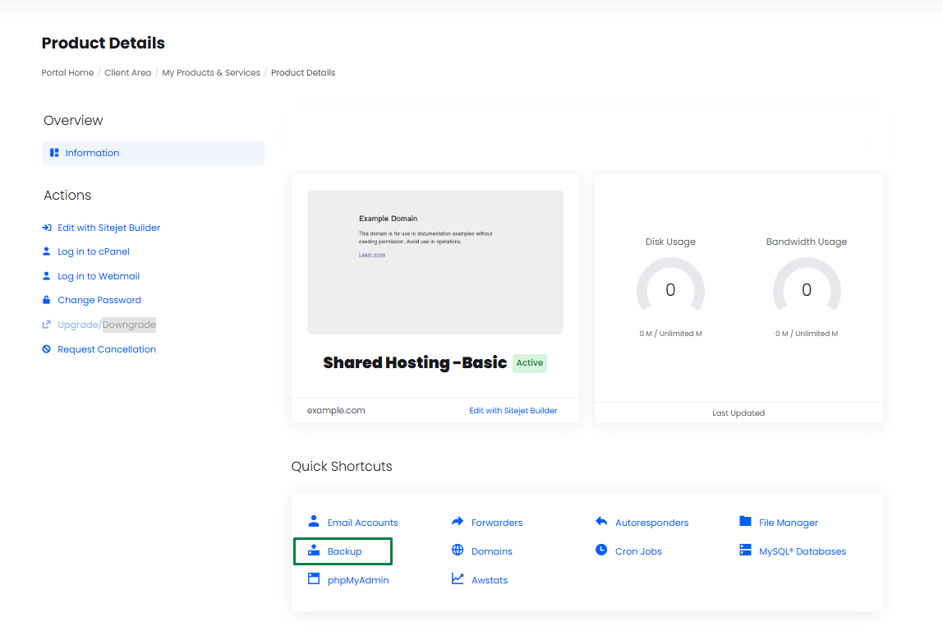Click the File Manager folder icon
This screenshot has width=943, height=636.
point(745,522)
